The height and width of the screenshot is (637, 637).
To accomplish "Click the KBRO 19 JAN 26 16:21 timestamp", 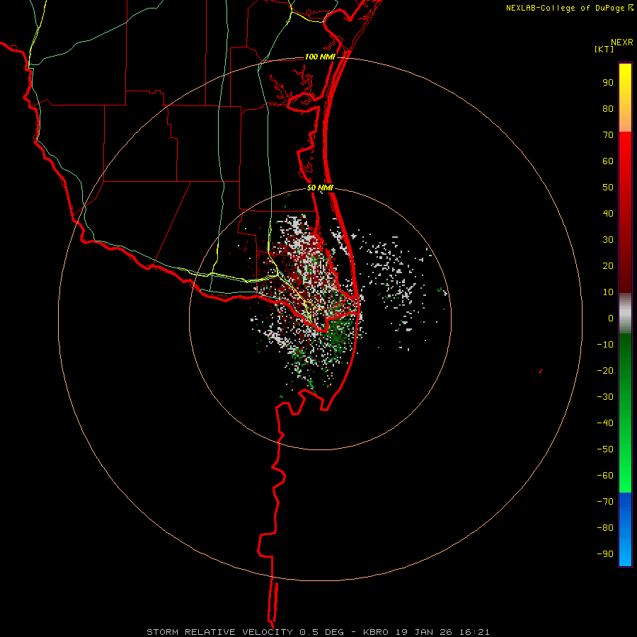I will point(426,632).
